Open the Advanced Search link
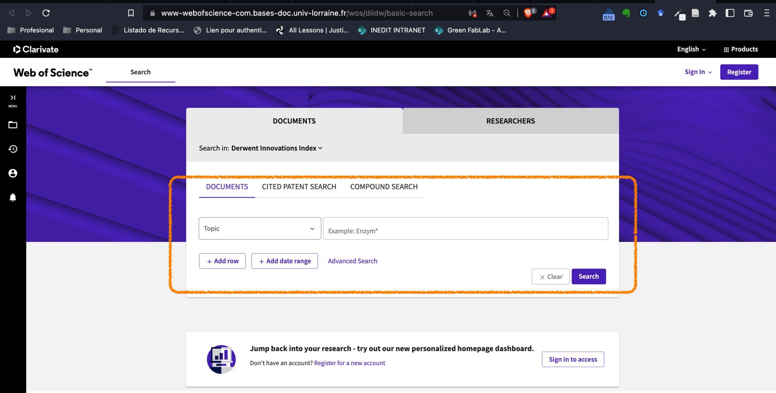776x393 pixels. click(352, 261)
